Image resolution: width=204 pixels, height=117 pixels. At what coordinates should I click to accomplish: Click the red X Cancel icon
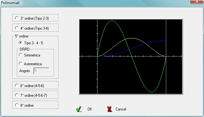pyautogui.click(x=110, y=109)
